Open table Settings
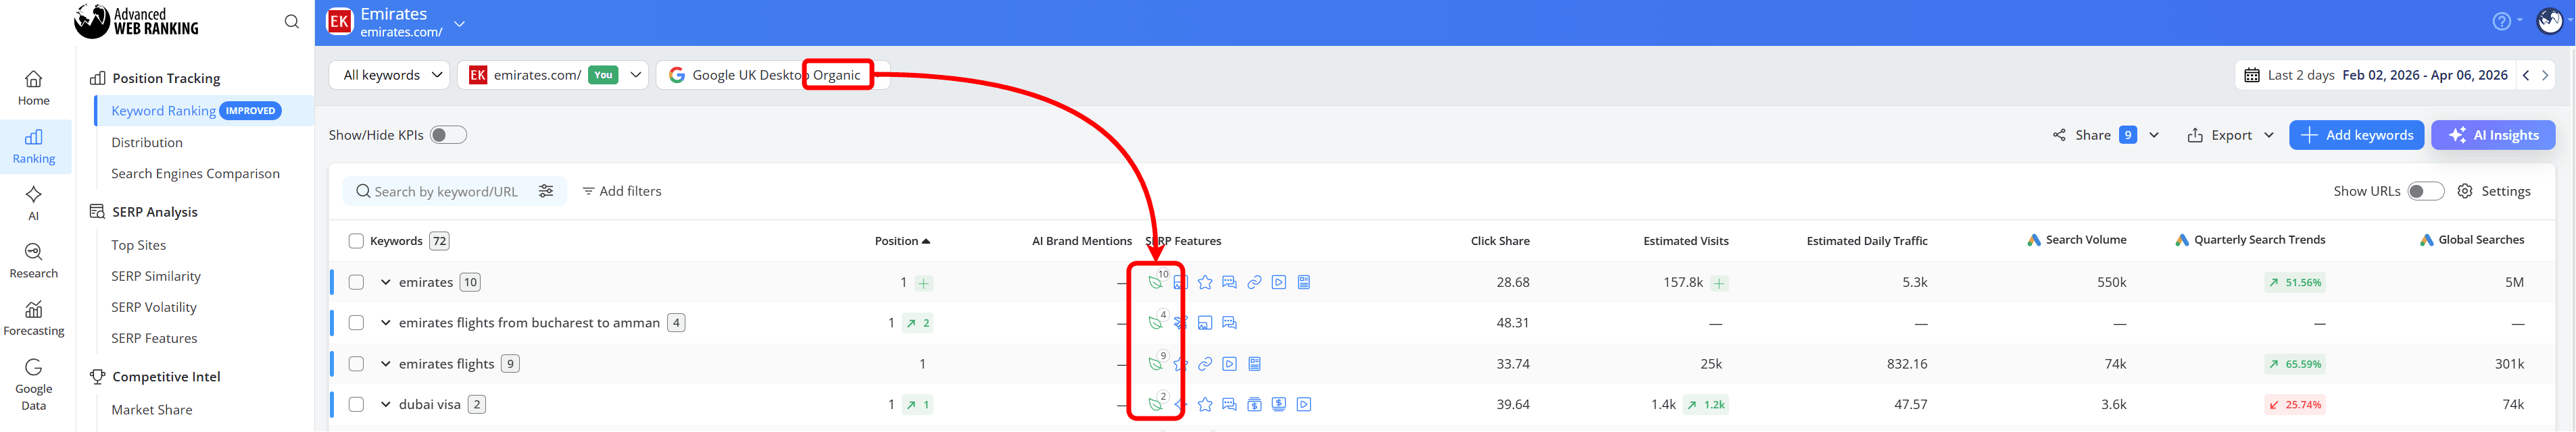 [2494, 190]
